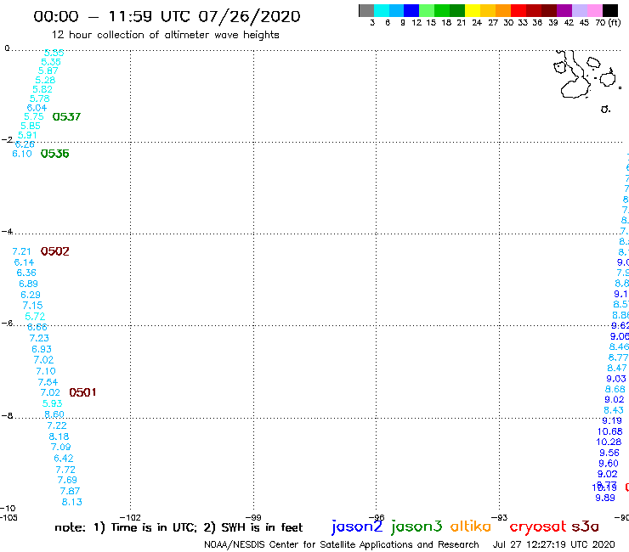
Task: Click the wave height value 7.15
Action: click(32, 306)
